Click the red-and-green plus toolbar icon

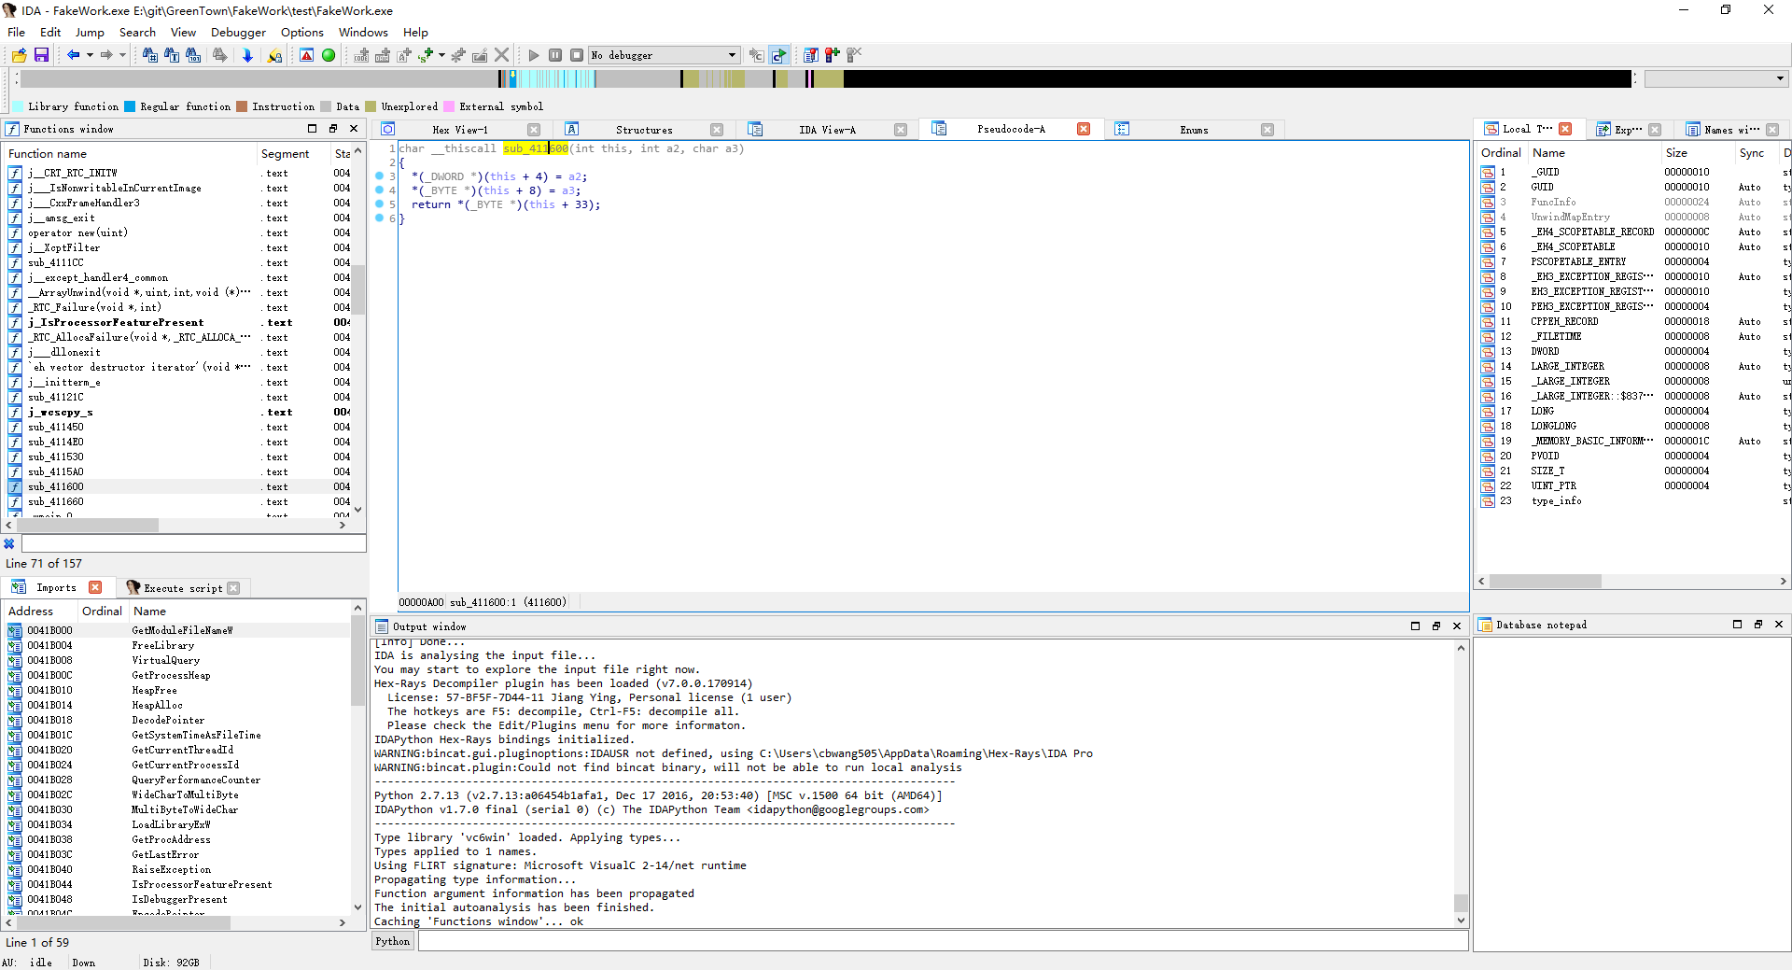833,55
